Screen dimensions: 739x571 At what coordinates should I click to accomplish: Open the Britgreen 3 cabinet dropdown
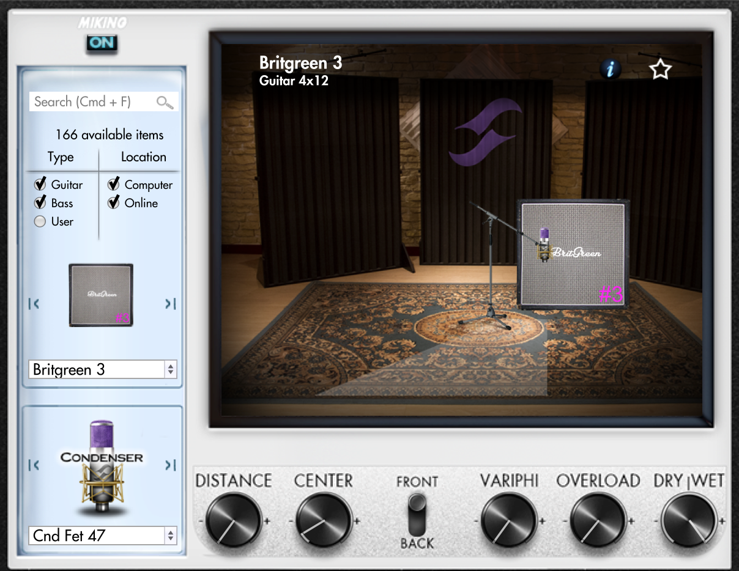click(x=103, y=369)
